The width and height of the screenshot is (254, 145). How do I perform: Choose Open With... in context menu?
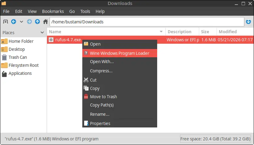click(x=120, y=62)
